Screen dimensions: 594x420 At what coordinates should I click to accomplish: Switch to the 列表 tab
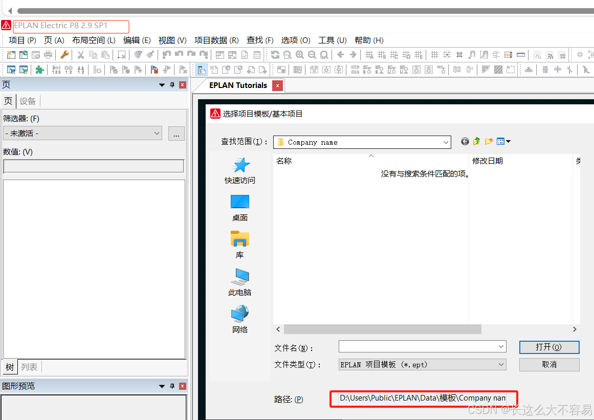(29, 367)
